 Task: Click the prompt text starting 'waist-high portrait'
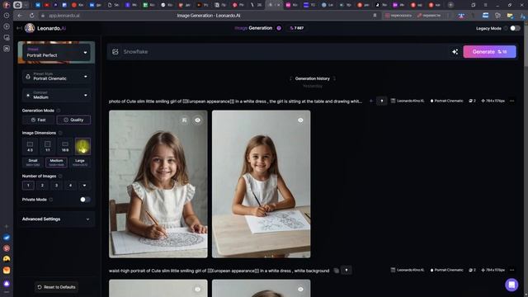(x=219, y=271)
